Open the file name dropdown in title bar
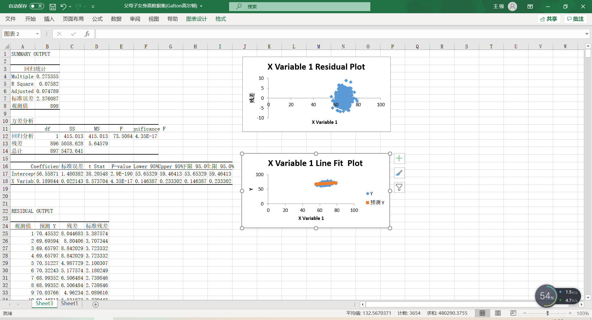 201,6
